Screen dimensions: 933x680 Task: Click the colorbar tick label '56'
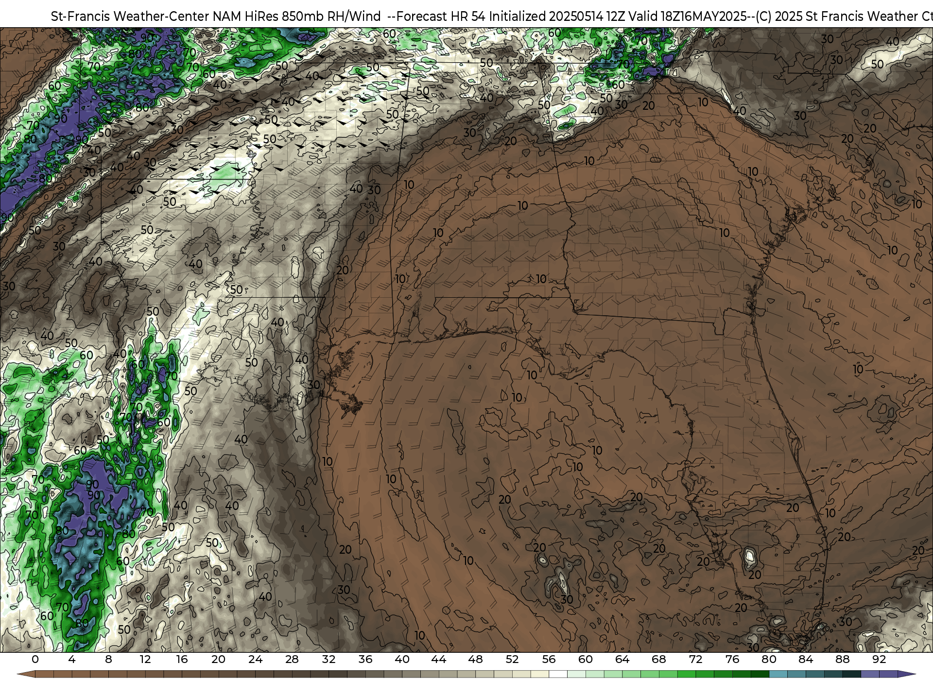(549, 659)
